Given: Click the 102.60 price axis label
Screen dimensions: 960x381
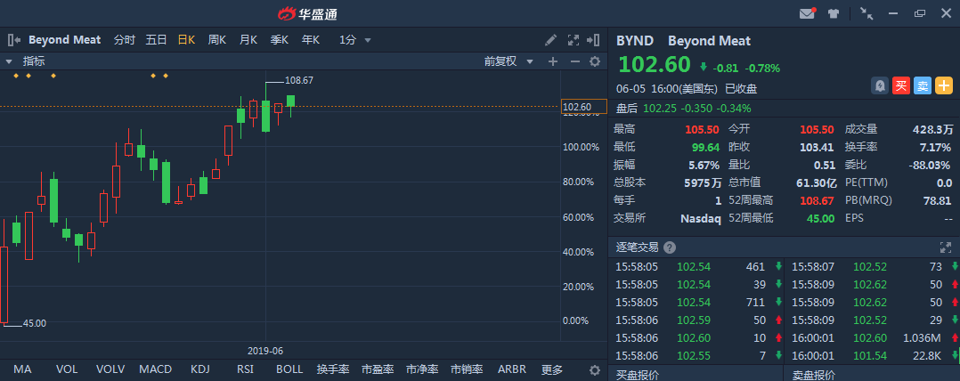Looking at the screenshot, I should [584, 107].
